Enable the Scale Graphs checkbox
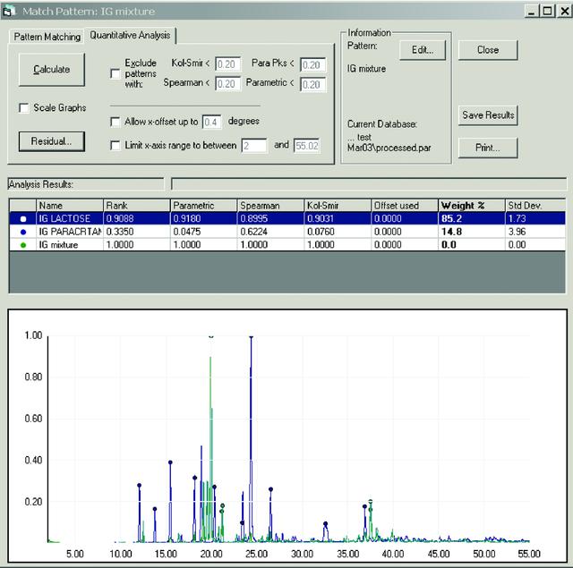Viewport: 573px width, 568px height. click(x=24, y=108)
